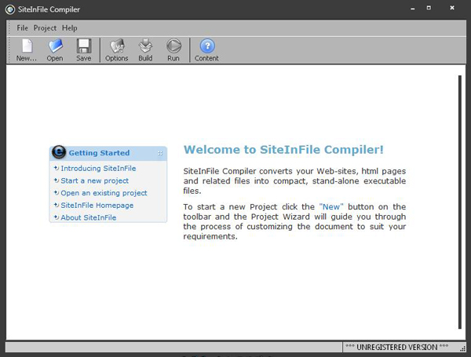Build the project with the Build icon
The image size is (471, 357).
coord(145,50)
